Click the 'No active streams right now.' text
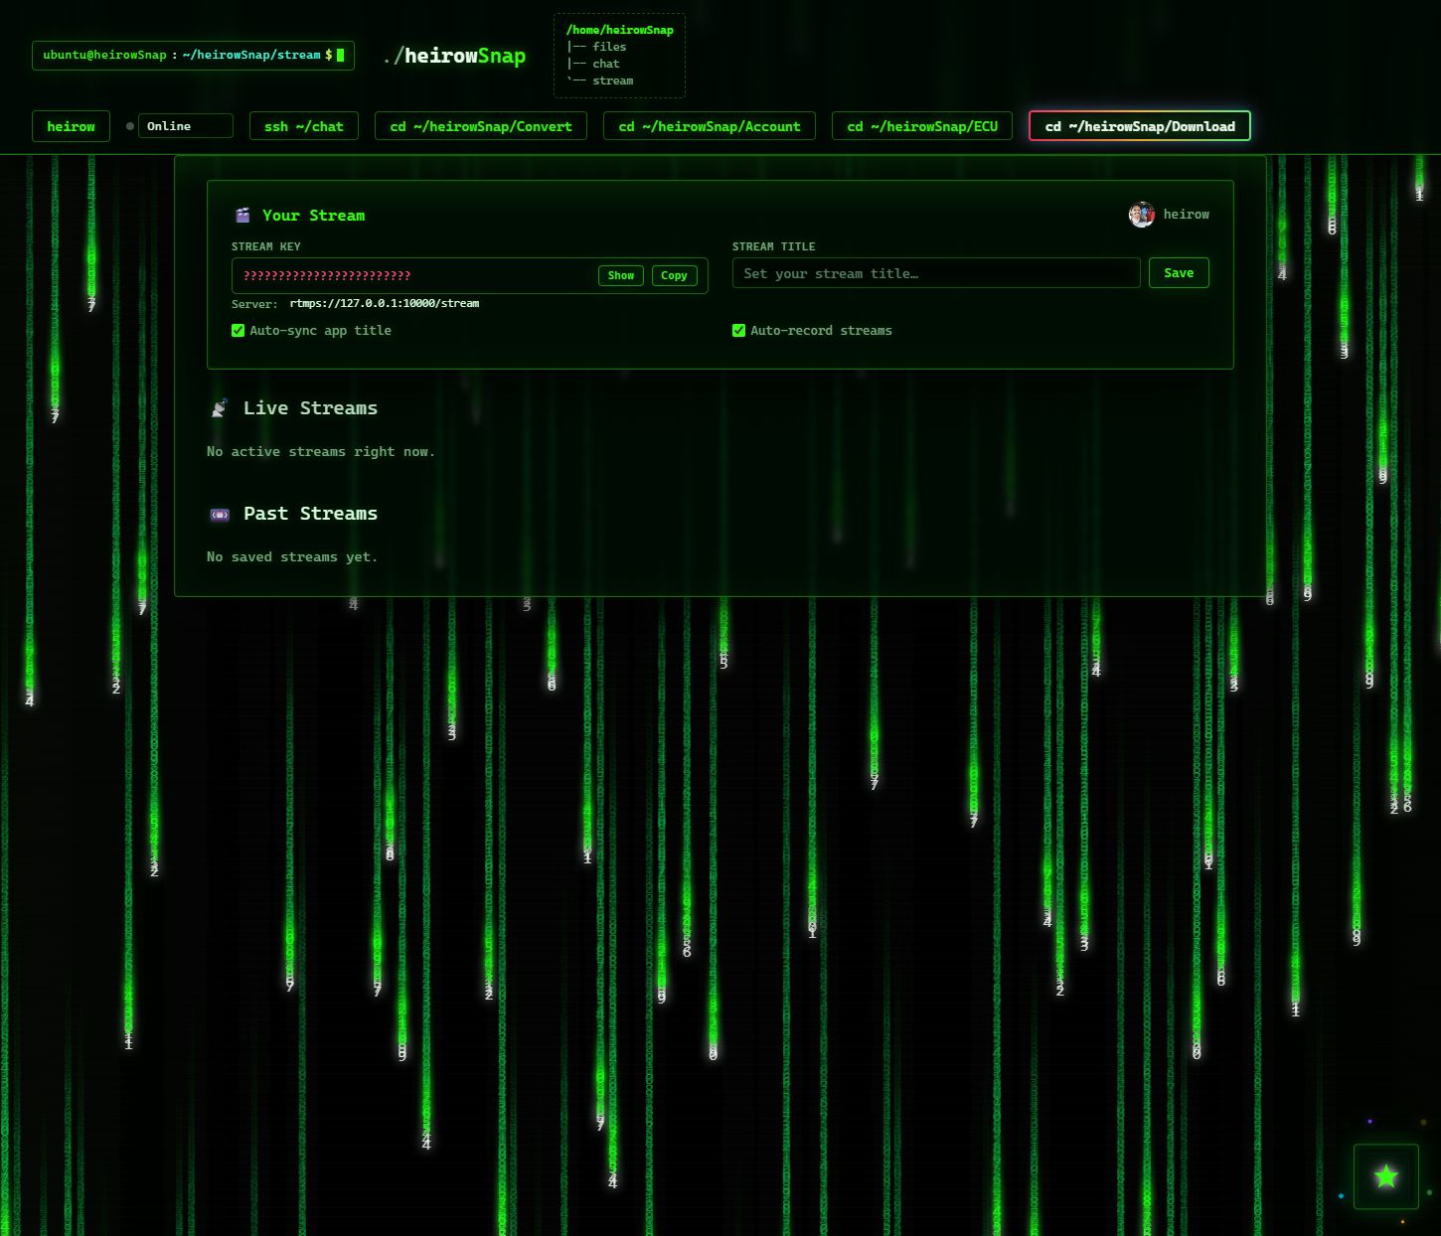This screenshot has height=1236, width=1441. 321,452
